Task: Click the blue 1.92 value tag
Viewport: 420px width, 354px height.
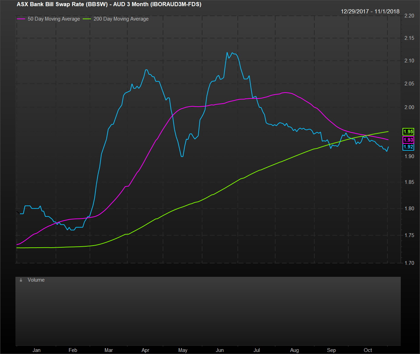Action: 409,147
